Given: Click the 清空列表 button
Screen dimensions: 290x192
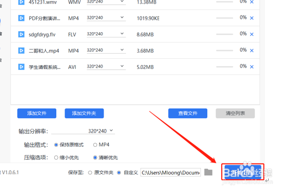Looking at the screenshot, I should coord(235,113).
